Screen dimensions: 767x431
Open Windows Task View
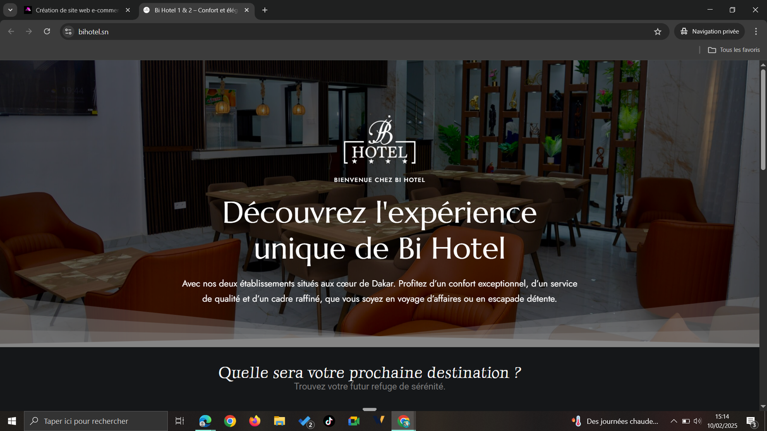point(180,421)
